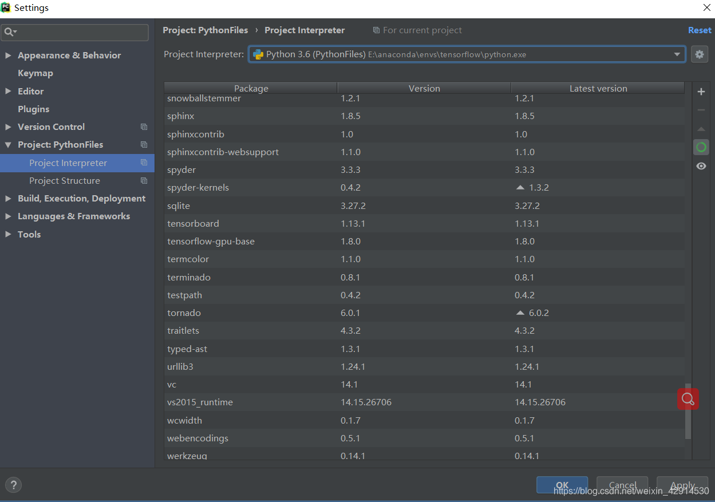
Task: Select the spyder-kernels package row
Action: (424, 188)
